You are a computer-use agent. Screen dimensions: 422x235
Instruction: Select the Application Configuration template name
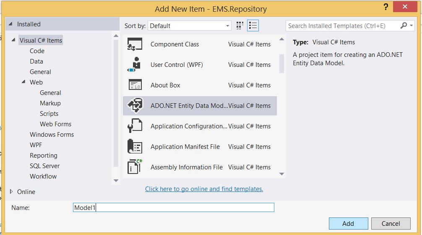pyautogui.click(x=189, y=126)
